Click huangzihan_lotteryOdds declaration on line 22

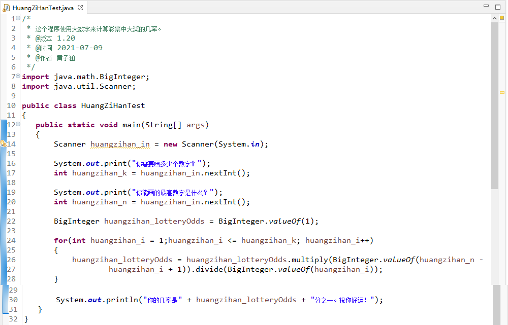click(x=154, y=221)
